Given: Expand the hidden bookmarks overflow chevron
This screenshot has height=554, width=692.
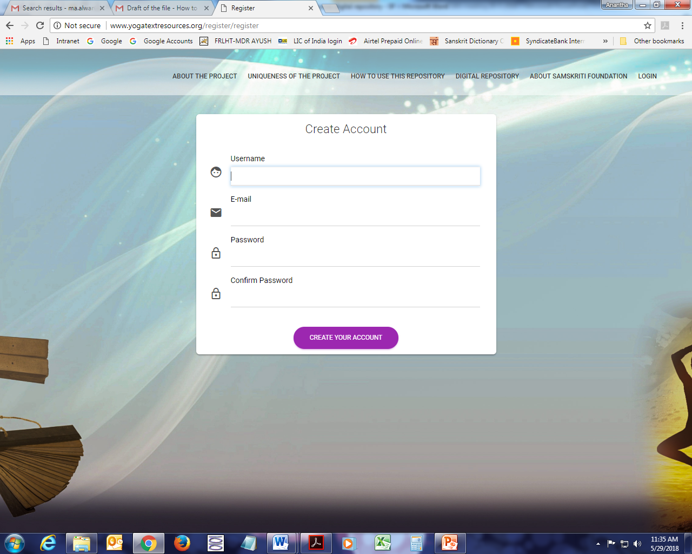Looking at the screenshot, I should click(x=605, y=41).
